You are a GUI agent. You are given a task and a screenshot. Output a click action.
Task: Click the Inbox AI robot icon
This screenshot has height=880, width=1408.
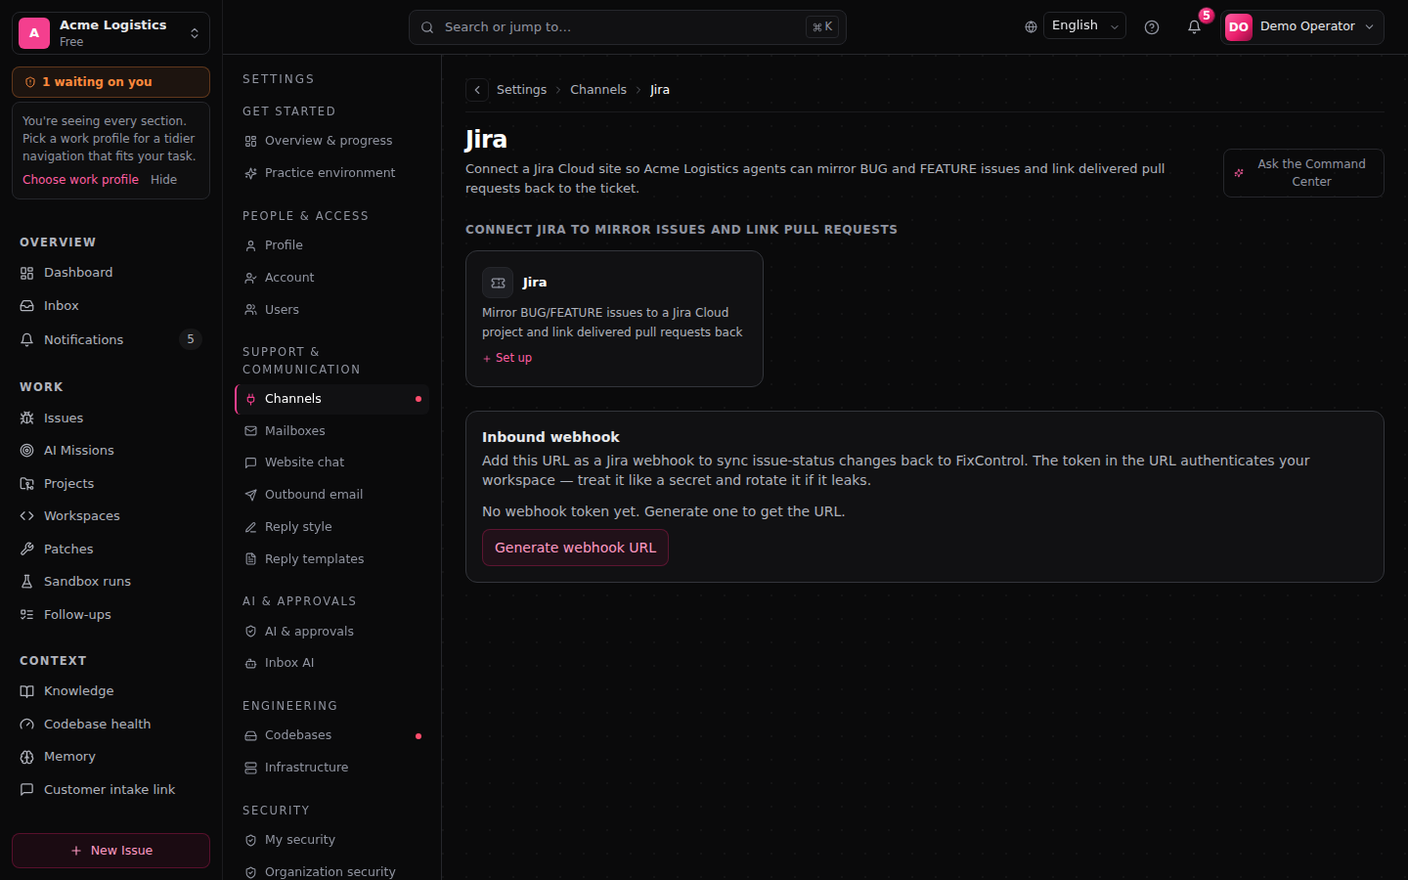tap(251, 663)
